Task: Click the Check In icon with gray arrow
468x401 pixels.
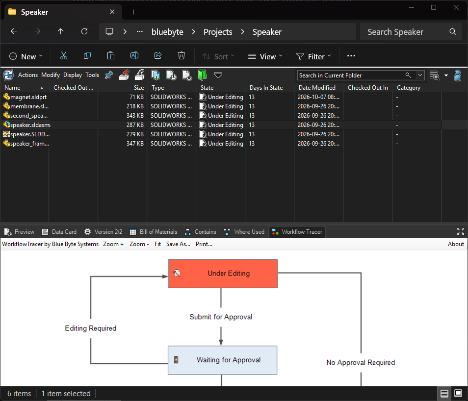Action: pyautogui.click(x=140, y=75)
